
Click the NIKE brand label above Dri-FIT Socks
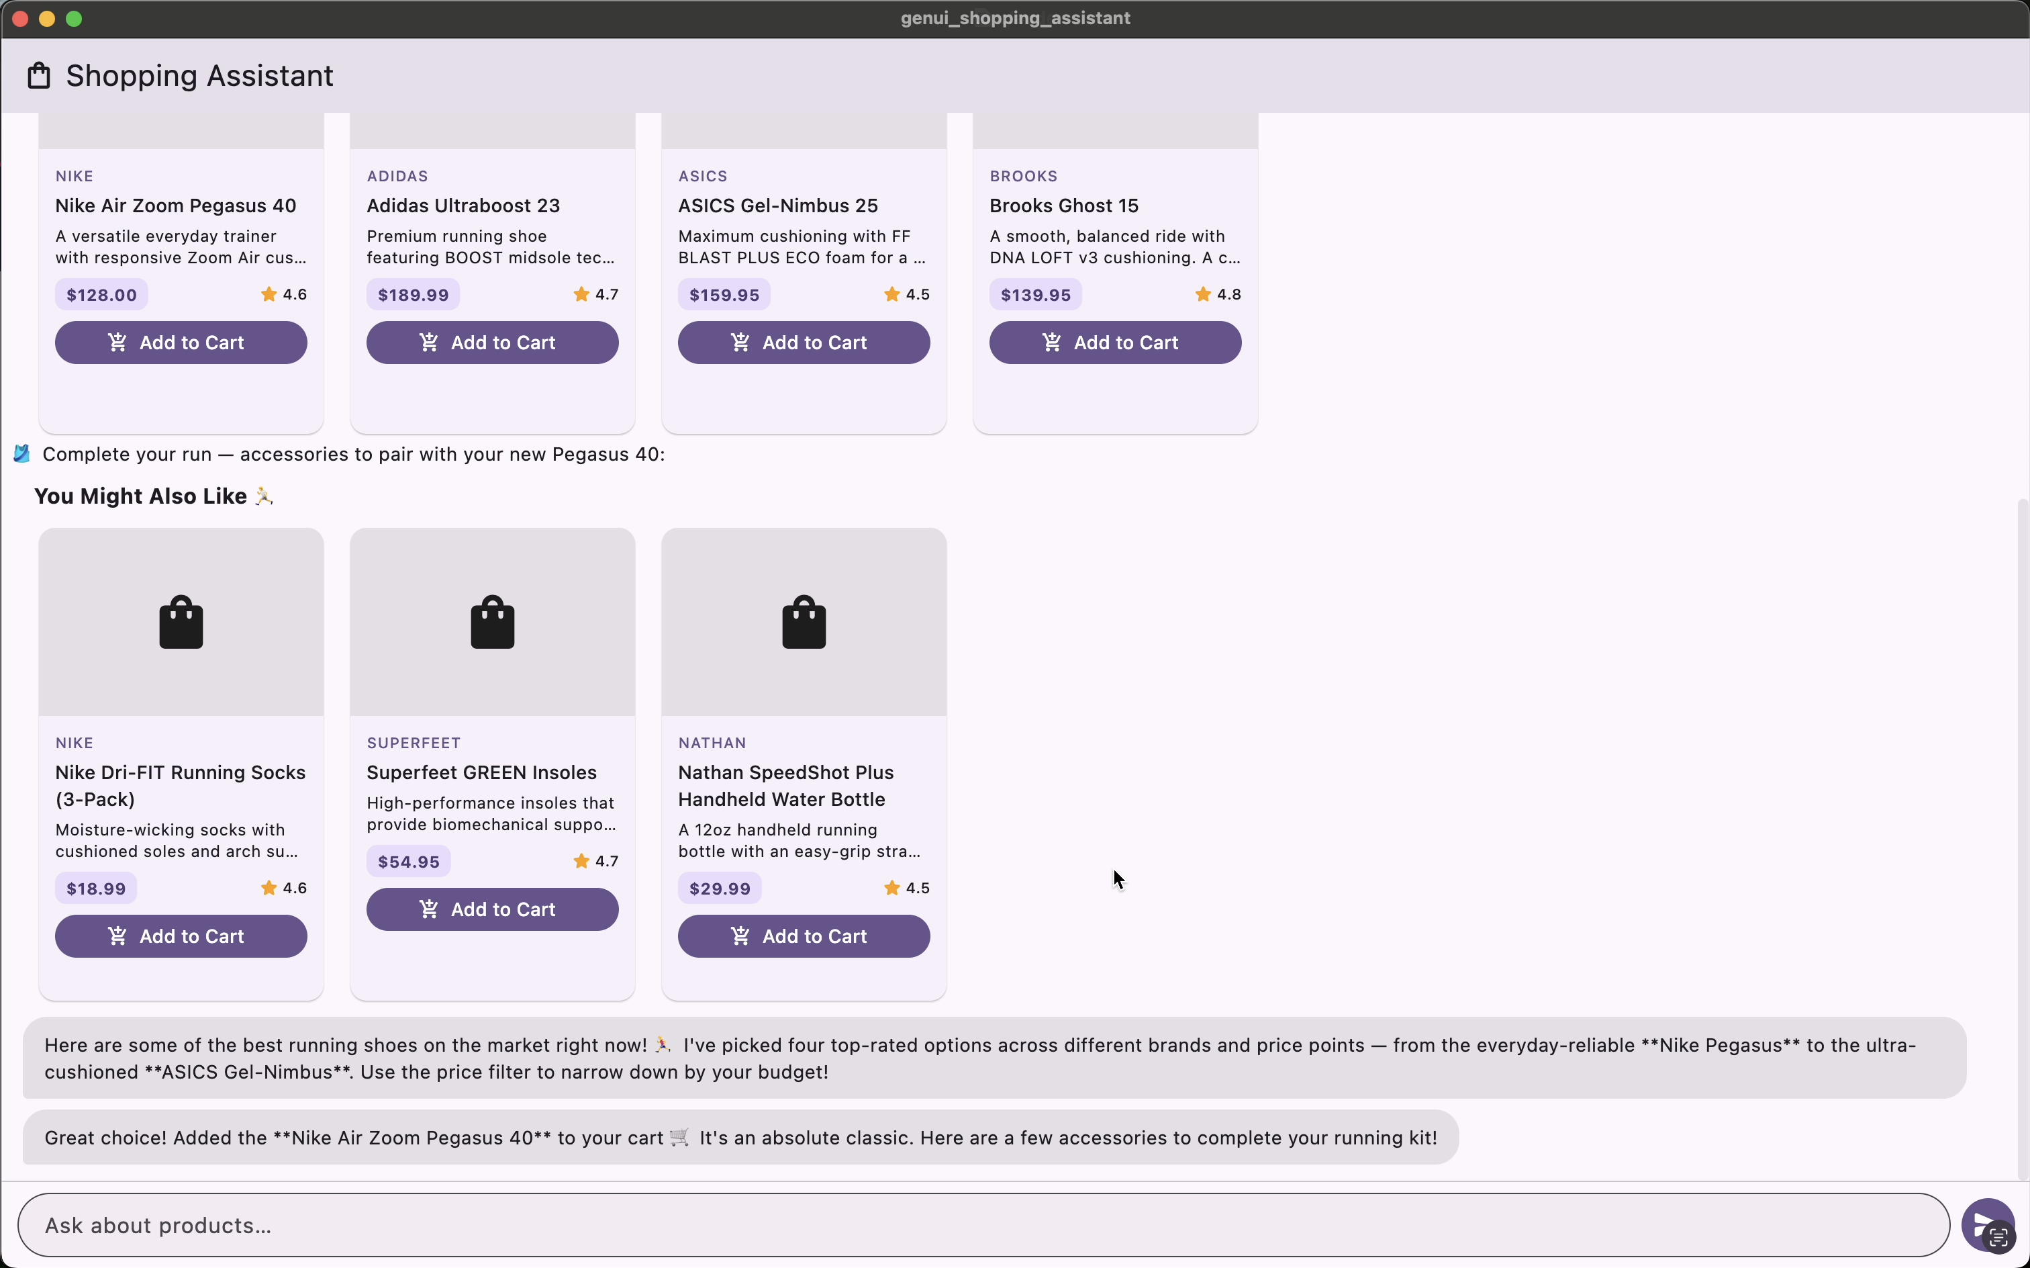(x=75, y=743)
